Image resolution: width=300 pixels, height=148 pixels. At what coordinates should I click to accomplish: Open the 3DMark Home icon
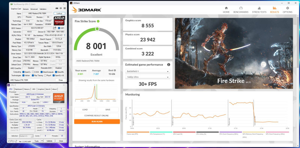coord(226,8)
